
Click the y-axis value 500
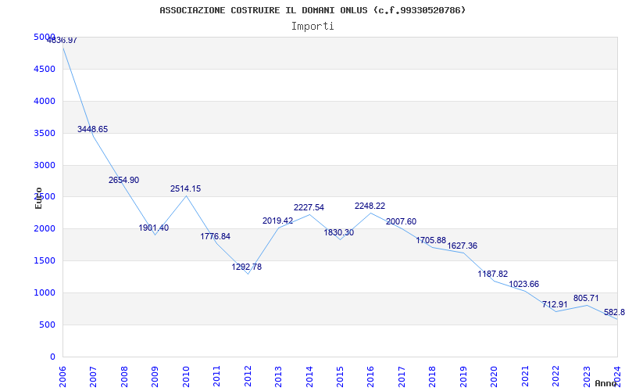click(47, 325)
